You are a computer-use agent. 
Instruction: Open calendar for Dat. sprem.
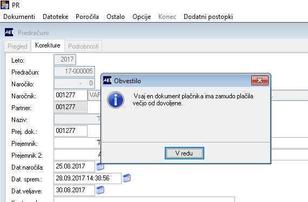[x=126, y=178]
